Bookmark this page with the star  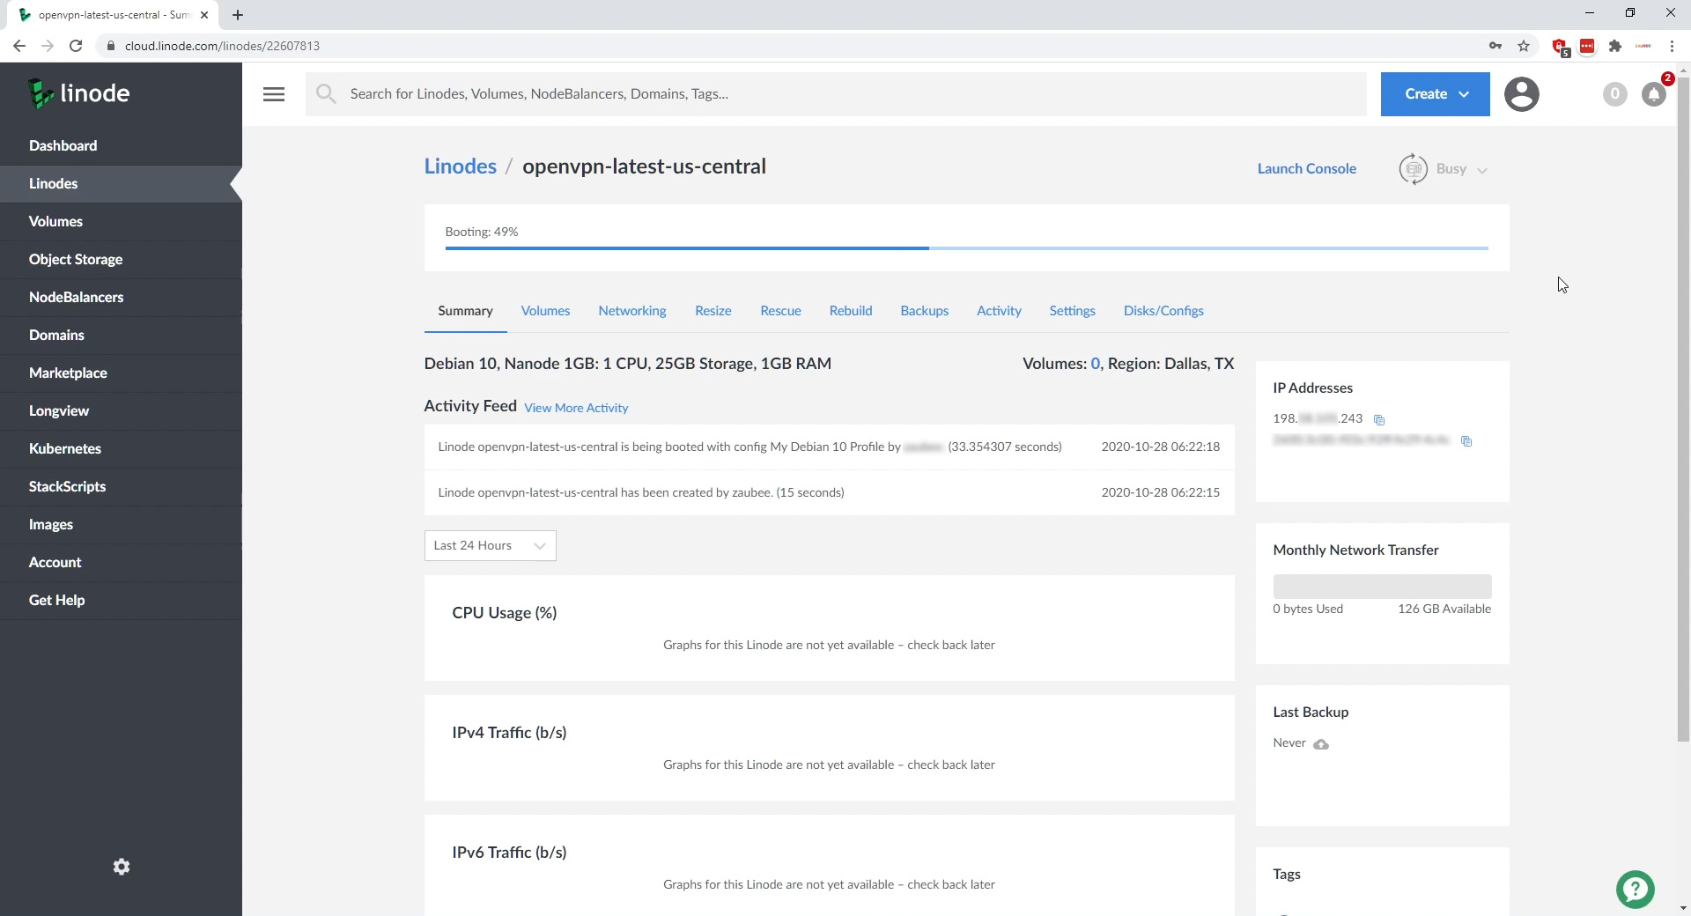[x=1524, y=46]
